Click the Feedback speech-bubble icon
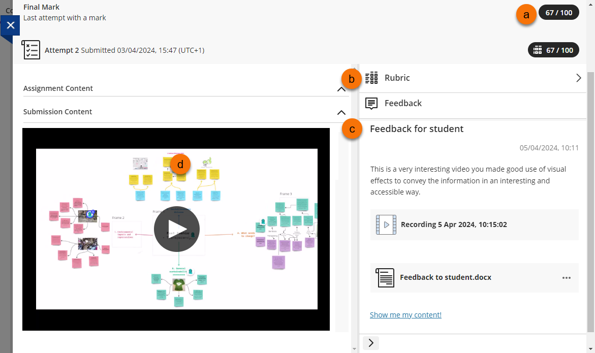The width and height of the screenshot is (595, 353). coord(371,104)
